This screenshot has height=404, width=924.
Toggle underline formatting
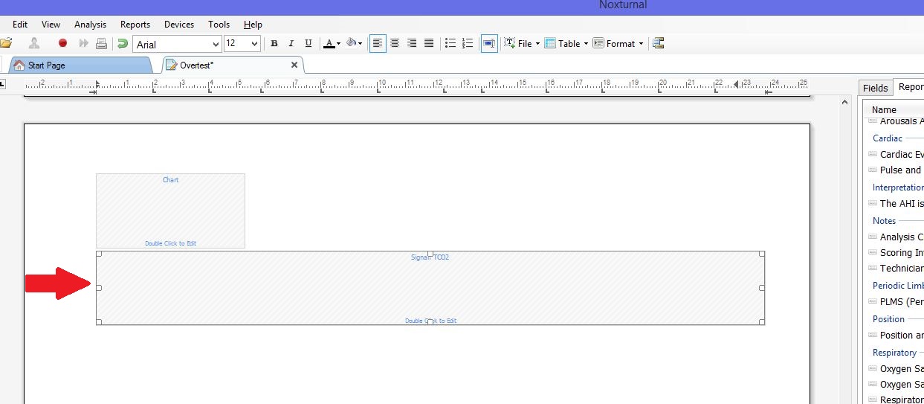click(308, 43)
